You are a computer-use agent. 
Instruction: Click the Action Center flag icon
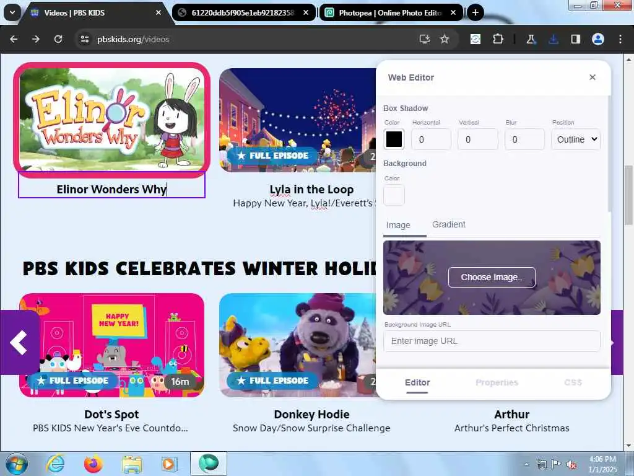[x=557, y=465]
